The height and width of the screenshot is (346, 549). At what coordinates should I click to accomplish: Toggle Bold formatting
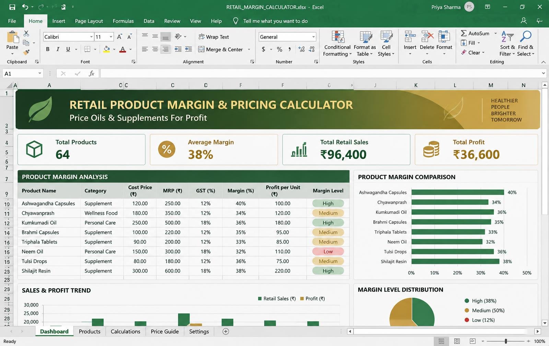(48, 49)
